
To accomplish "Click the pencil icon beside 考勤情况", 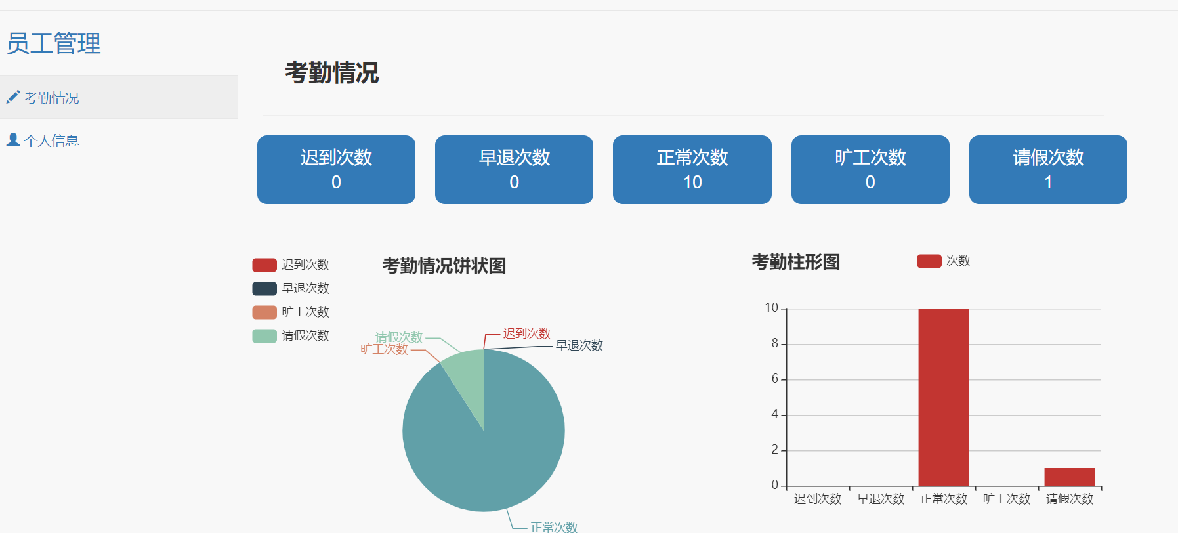I will (13, 97).
